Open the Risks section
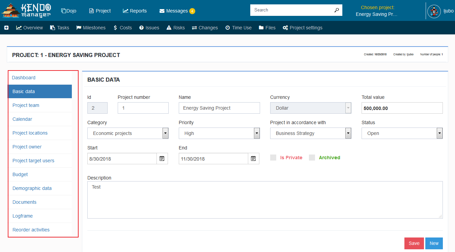 pyautogui.click(x=176, y=28)
